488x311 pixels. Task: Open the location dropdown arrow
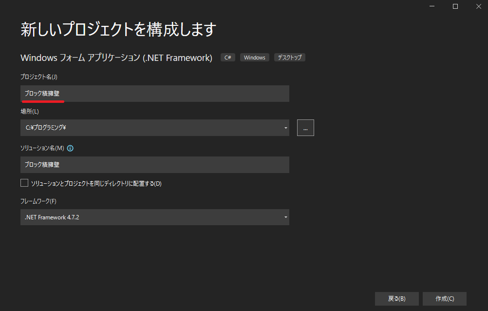(285, 128)
